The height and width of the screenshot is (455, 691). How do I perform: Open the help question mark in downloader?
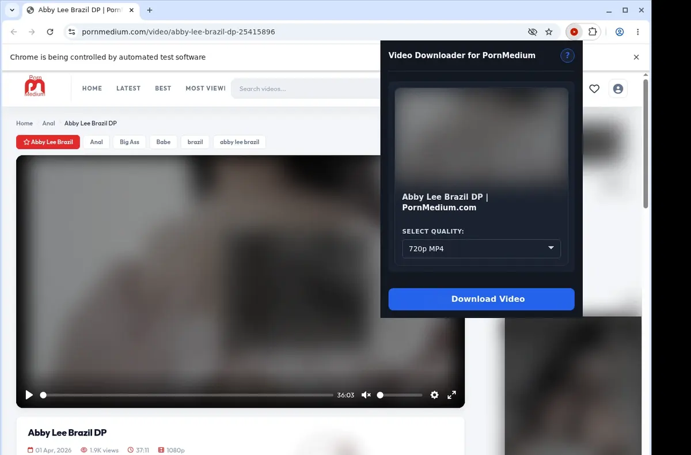click(567, 55)
